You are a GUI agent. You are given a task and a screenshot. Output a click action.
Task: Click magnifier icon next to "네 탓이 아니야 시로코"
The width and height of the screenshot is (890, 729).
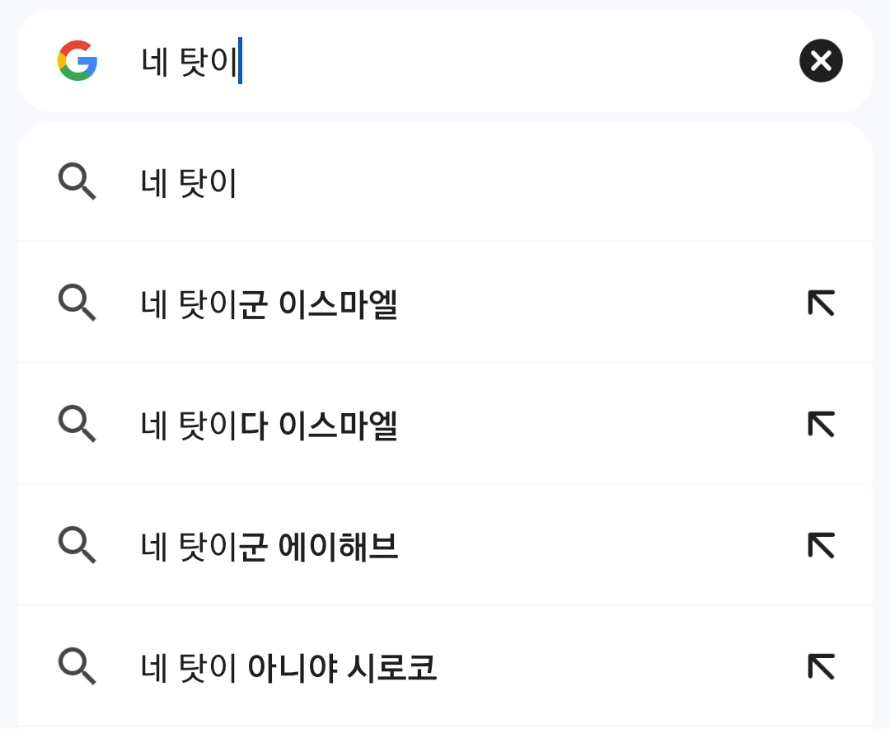(x=77, y=666)
